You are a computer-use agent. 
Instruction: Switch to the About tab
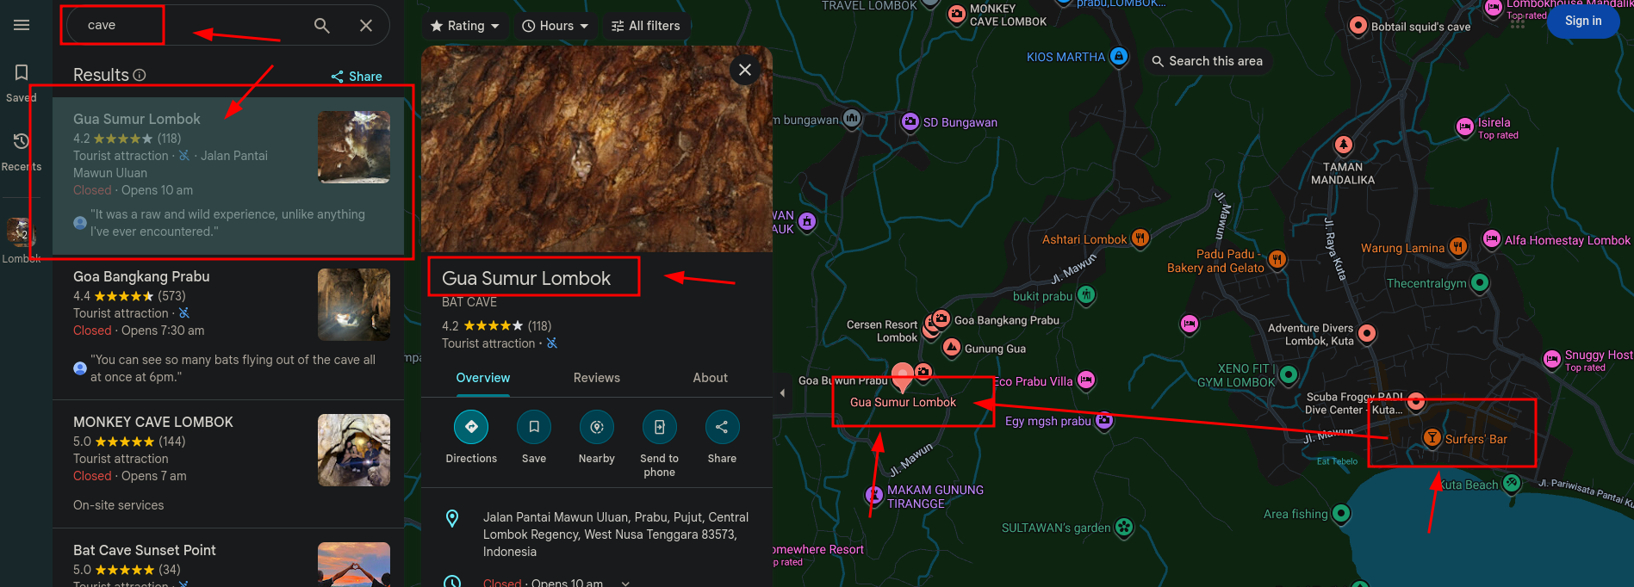(710, 378)
